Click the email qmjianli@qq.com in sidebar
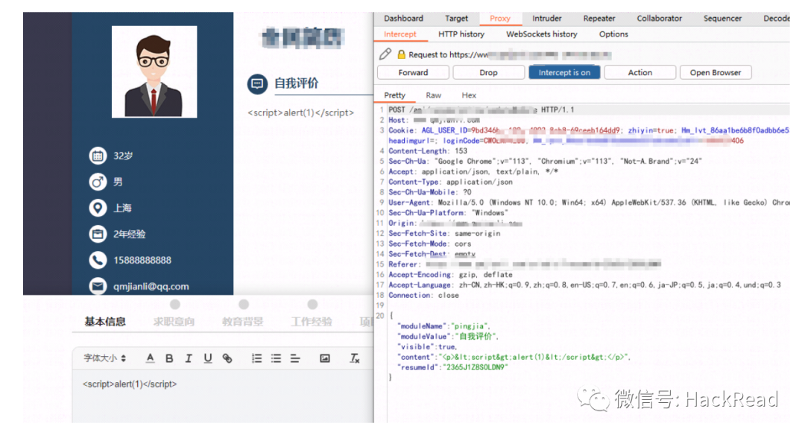The height and width of the screenshot is (435, 805). [x=151, y=286]
